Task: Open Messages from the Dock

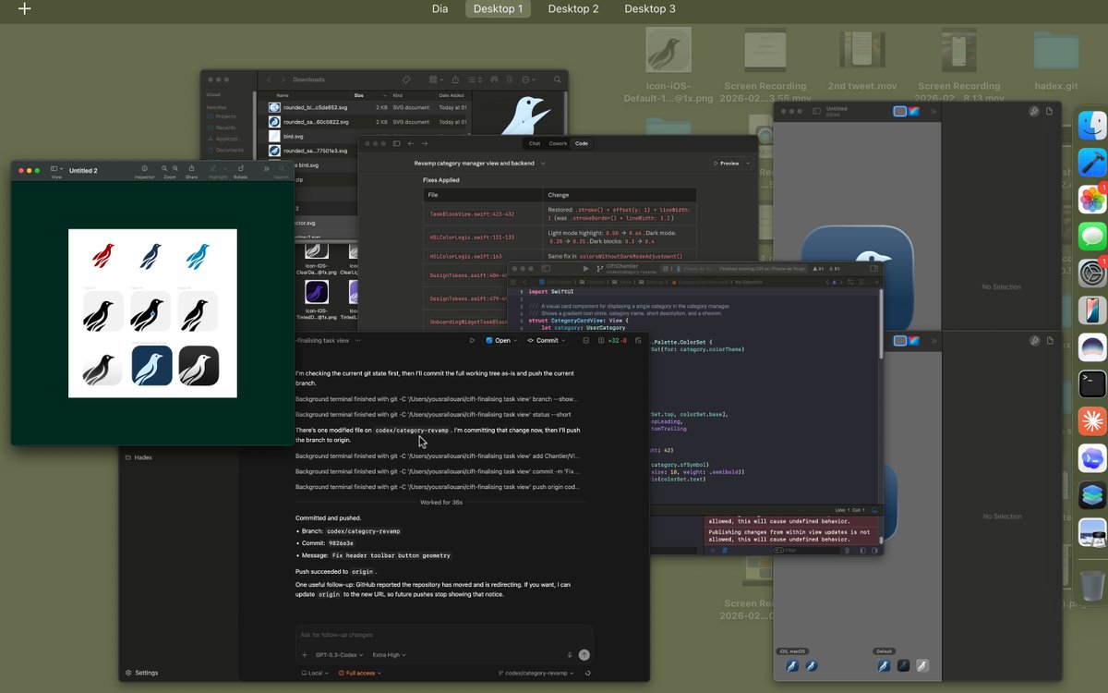Action: [x=1092, y=237]
